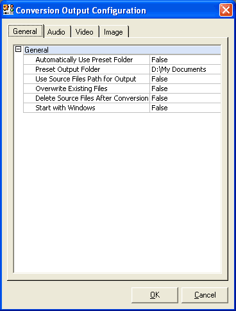Close the Conversion Output Configuration dialog
Screen dimensions: 236x311
click(226, 10)
